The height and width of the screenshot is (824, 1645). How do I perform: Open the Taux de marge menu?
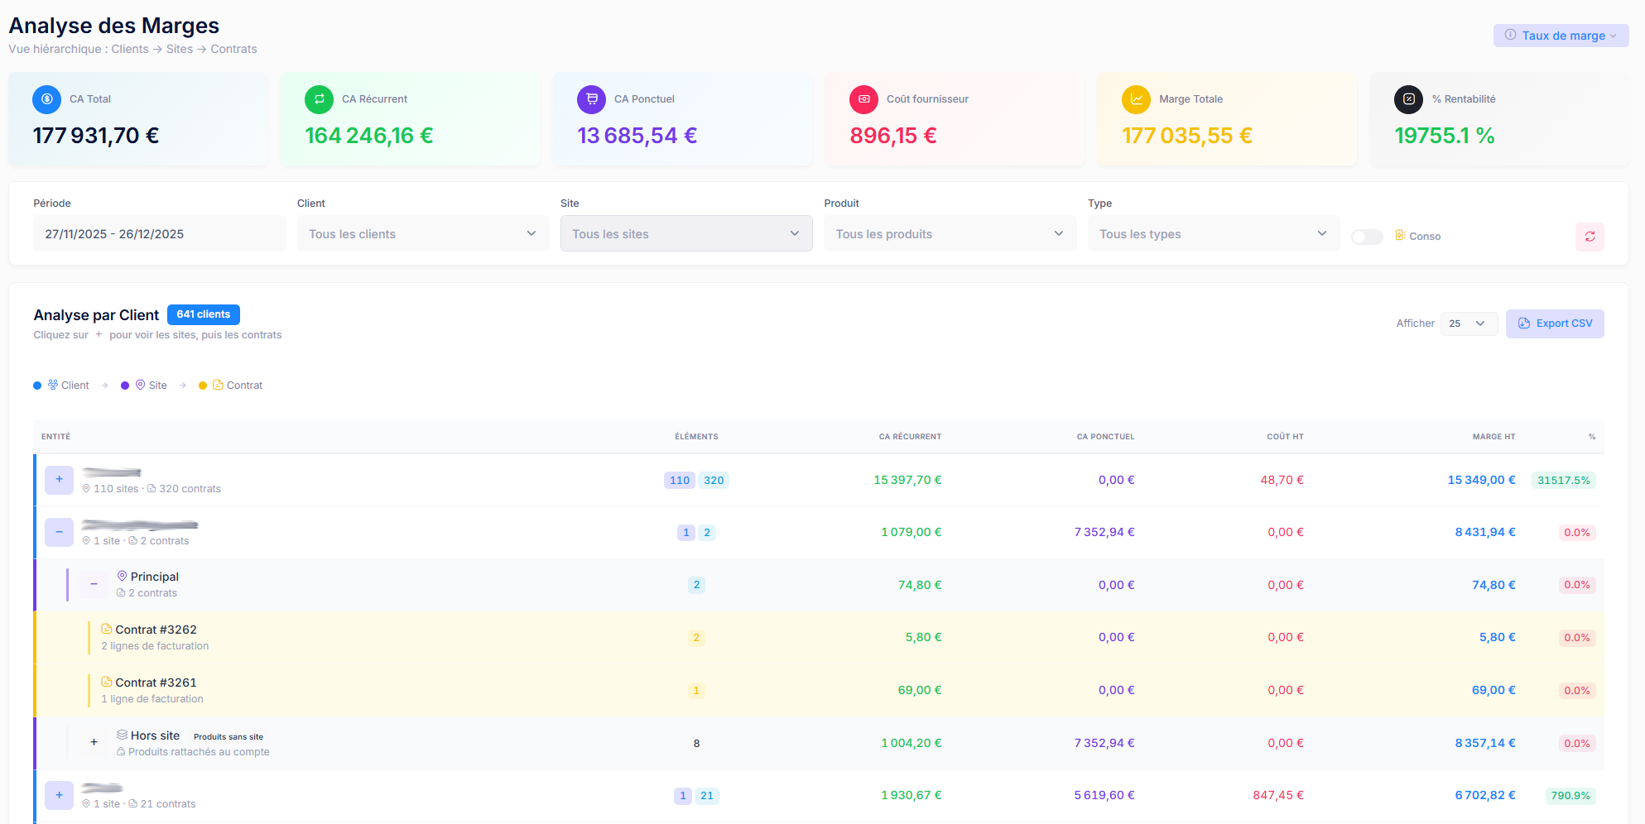point(1561,36)
